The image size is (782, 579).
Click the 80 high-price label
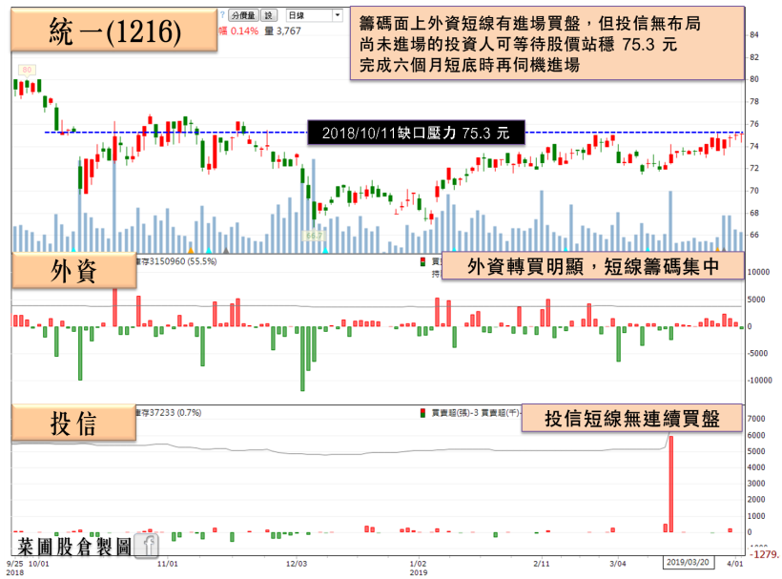click(x=27, y=70)
